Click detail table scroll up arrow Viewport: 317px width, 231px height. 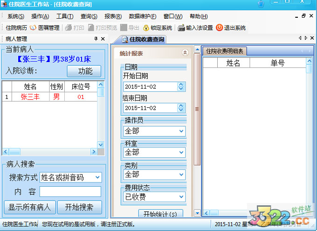309,61
